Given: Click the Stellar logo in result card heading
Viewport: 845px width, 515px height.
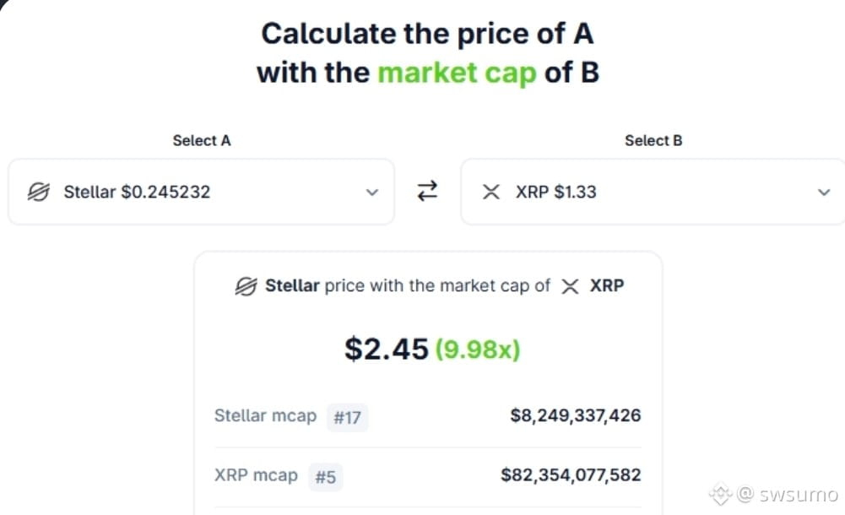Looking at the screenshot, I should tap(246, 286).
